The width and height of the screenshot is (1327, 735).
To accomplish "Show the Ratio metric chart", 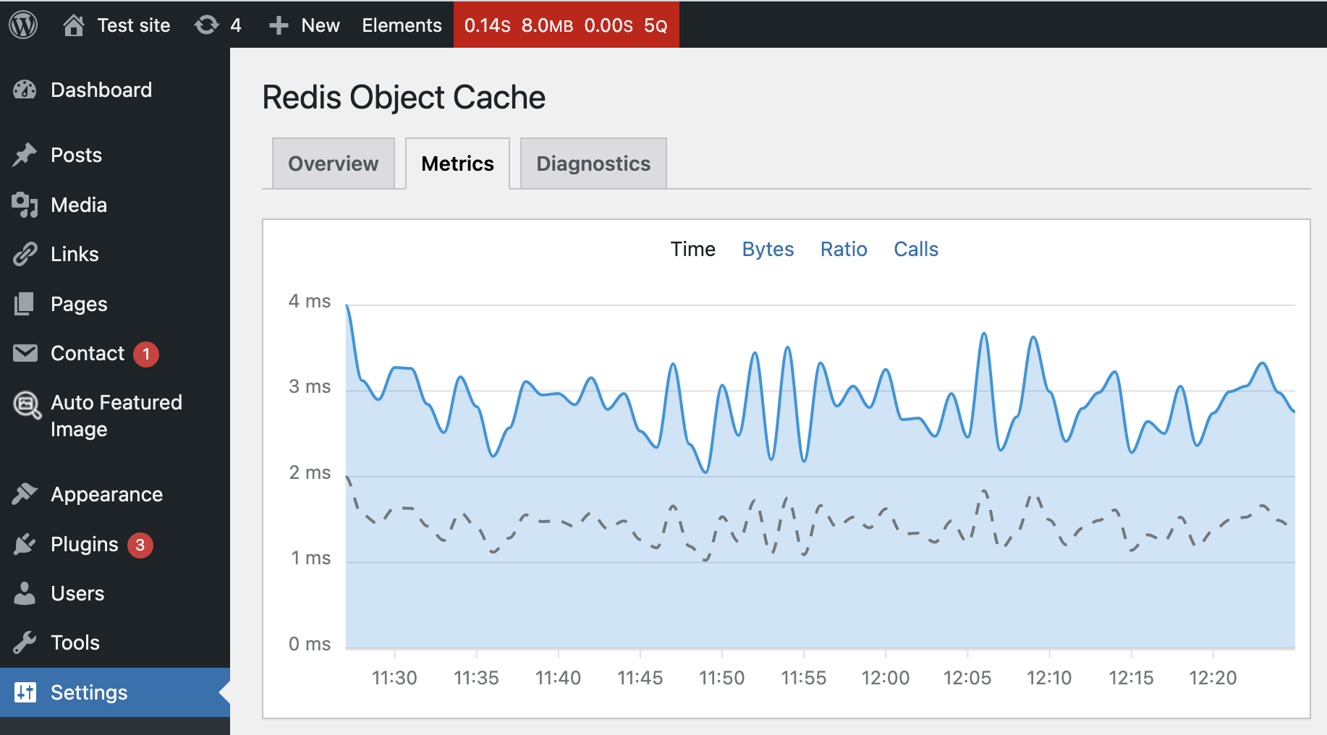I will pos(844,249).
